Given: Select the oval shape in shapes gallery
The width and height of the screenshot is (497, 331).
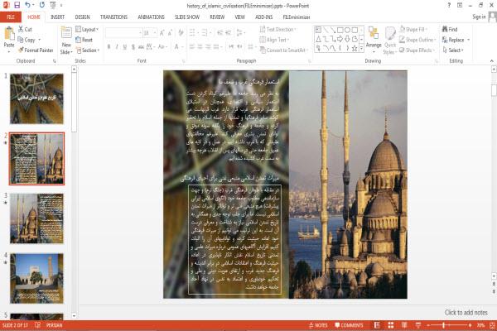Looking at the screenshot, I should point(347,30).
